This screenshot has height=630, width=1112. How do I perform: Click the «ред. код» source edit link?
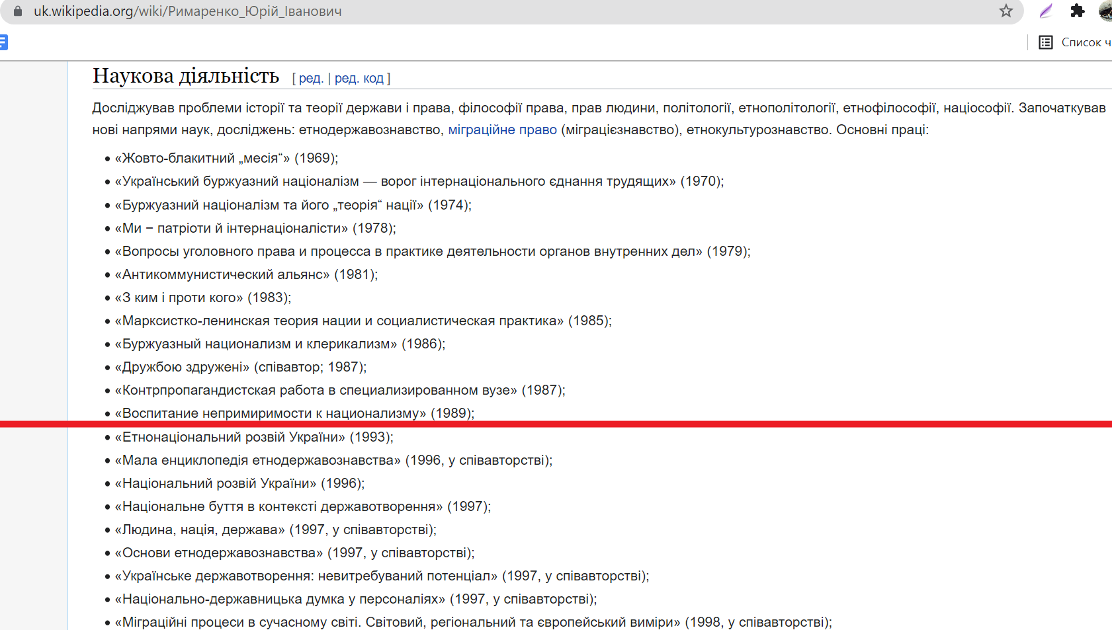click(x=359, y=79)
